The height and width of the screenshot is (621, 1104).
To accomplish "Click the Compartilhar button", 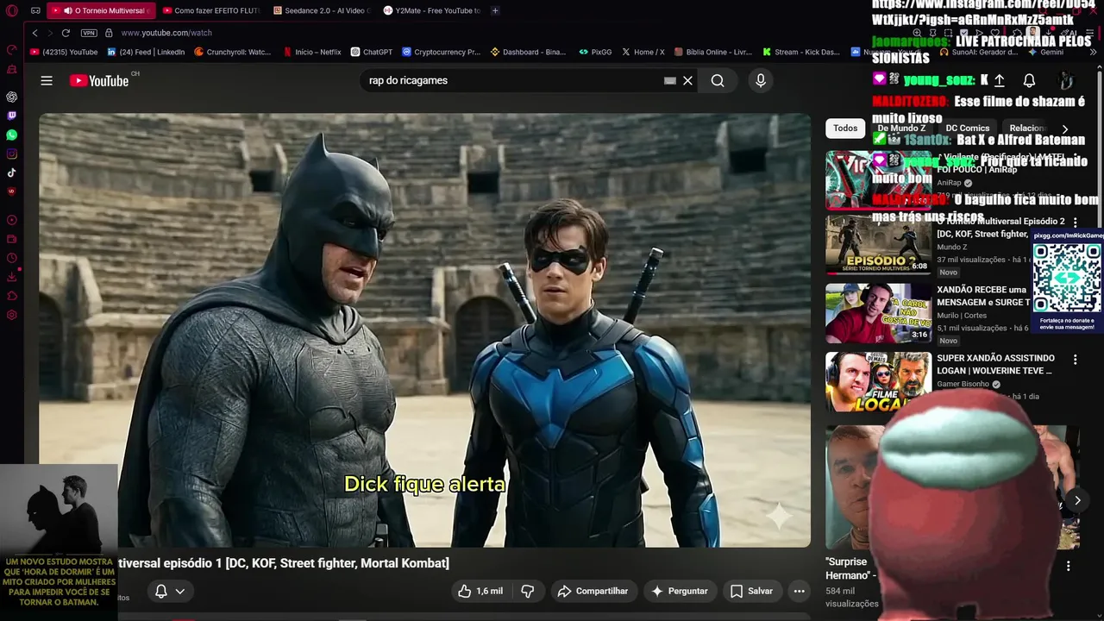I will 593,591.
